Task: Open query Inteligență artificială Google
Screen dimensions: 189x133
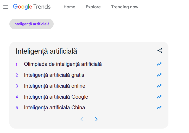Action: tap(56, 97)
